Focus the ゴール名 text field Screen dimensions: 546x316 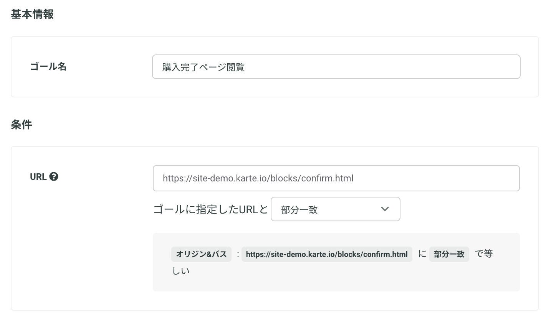(x=336, y=67)
